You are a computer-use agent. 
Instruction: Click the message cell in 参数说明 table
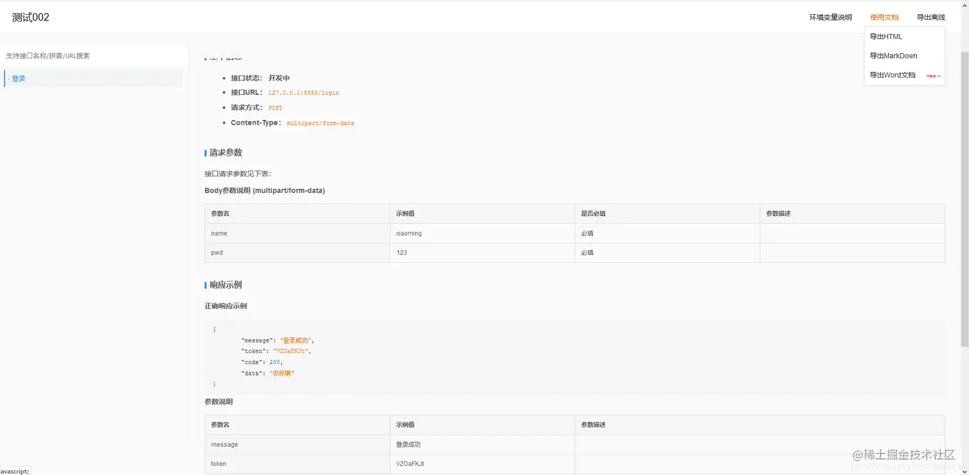[x=297, y=444]
